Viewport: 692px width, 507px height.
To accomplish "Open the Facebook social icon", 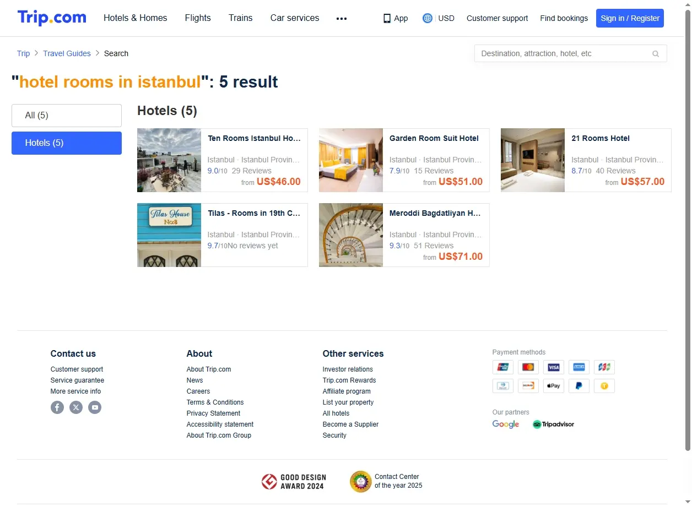I will pos(57,407).
